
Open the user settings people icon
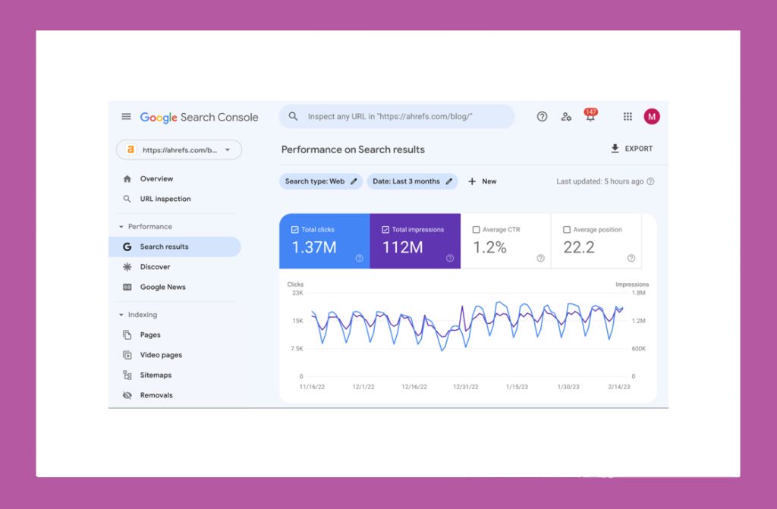(x=566, y=117)
